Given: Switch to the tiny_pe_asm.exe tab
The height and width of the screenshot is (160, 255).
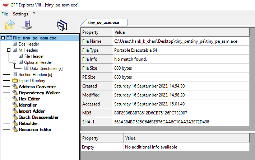Looking at the screenshot, I should coord(103,23).
